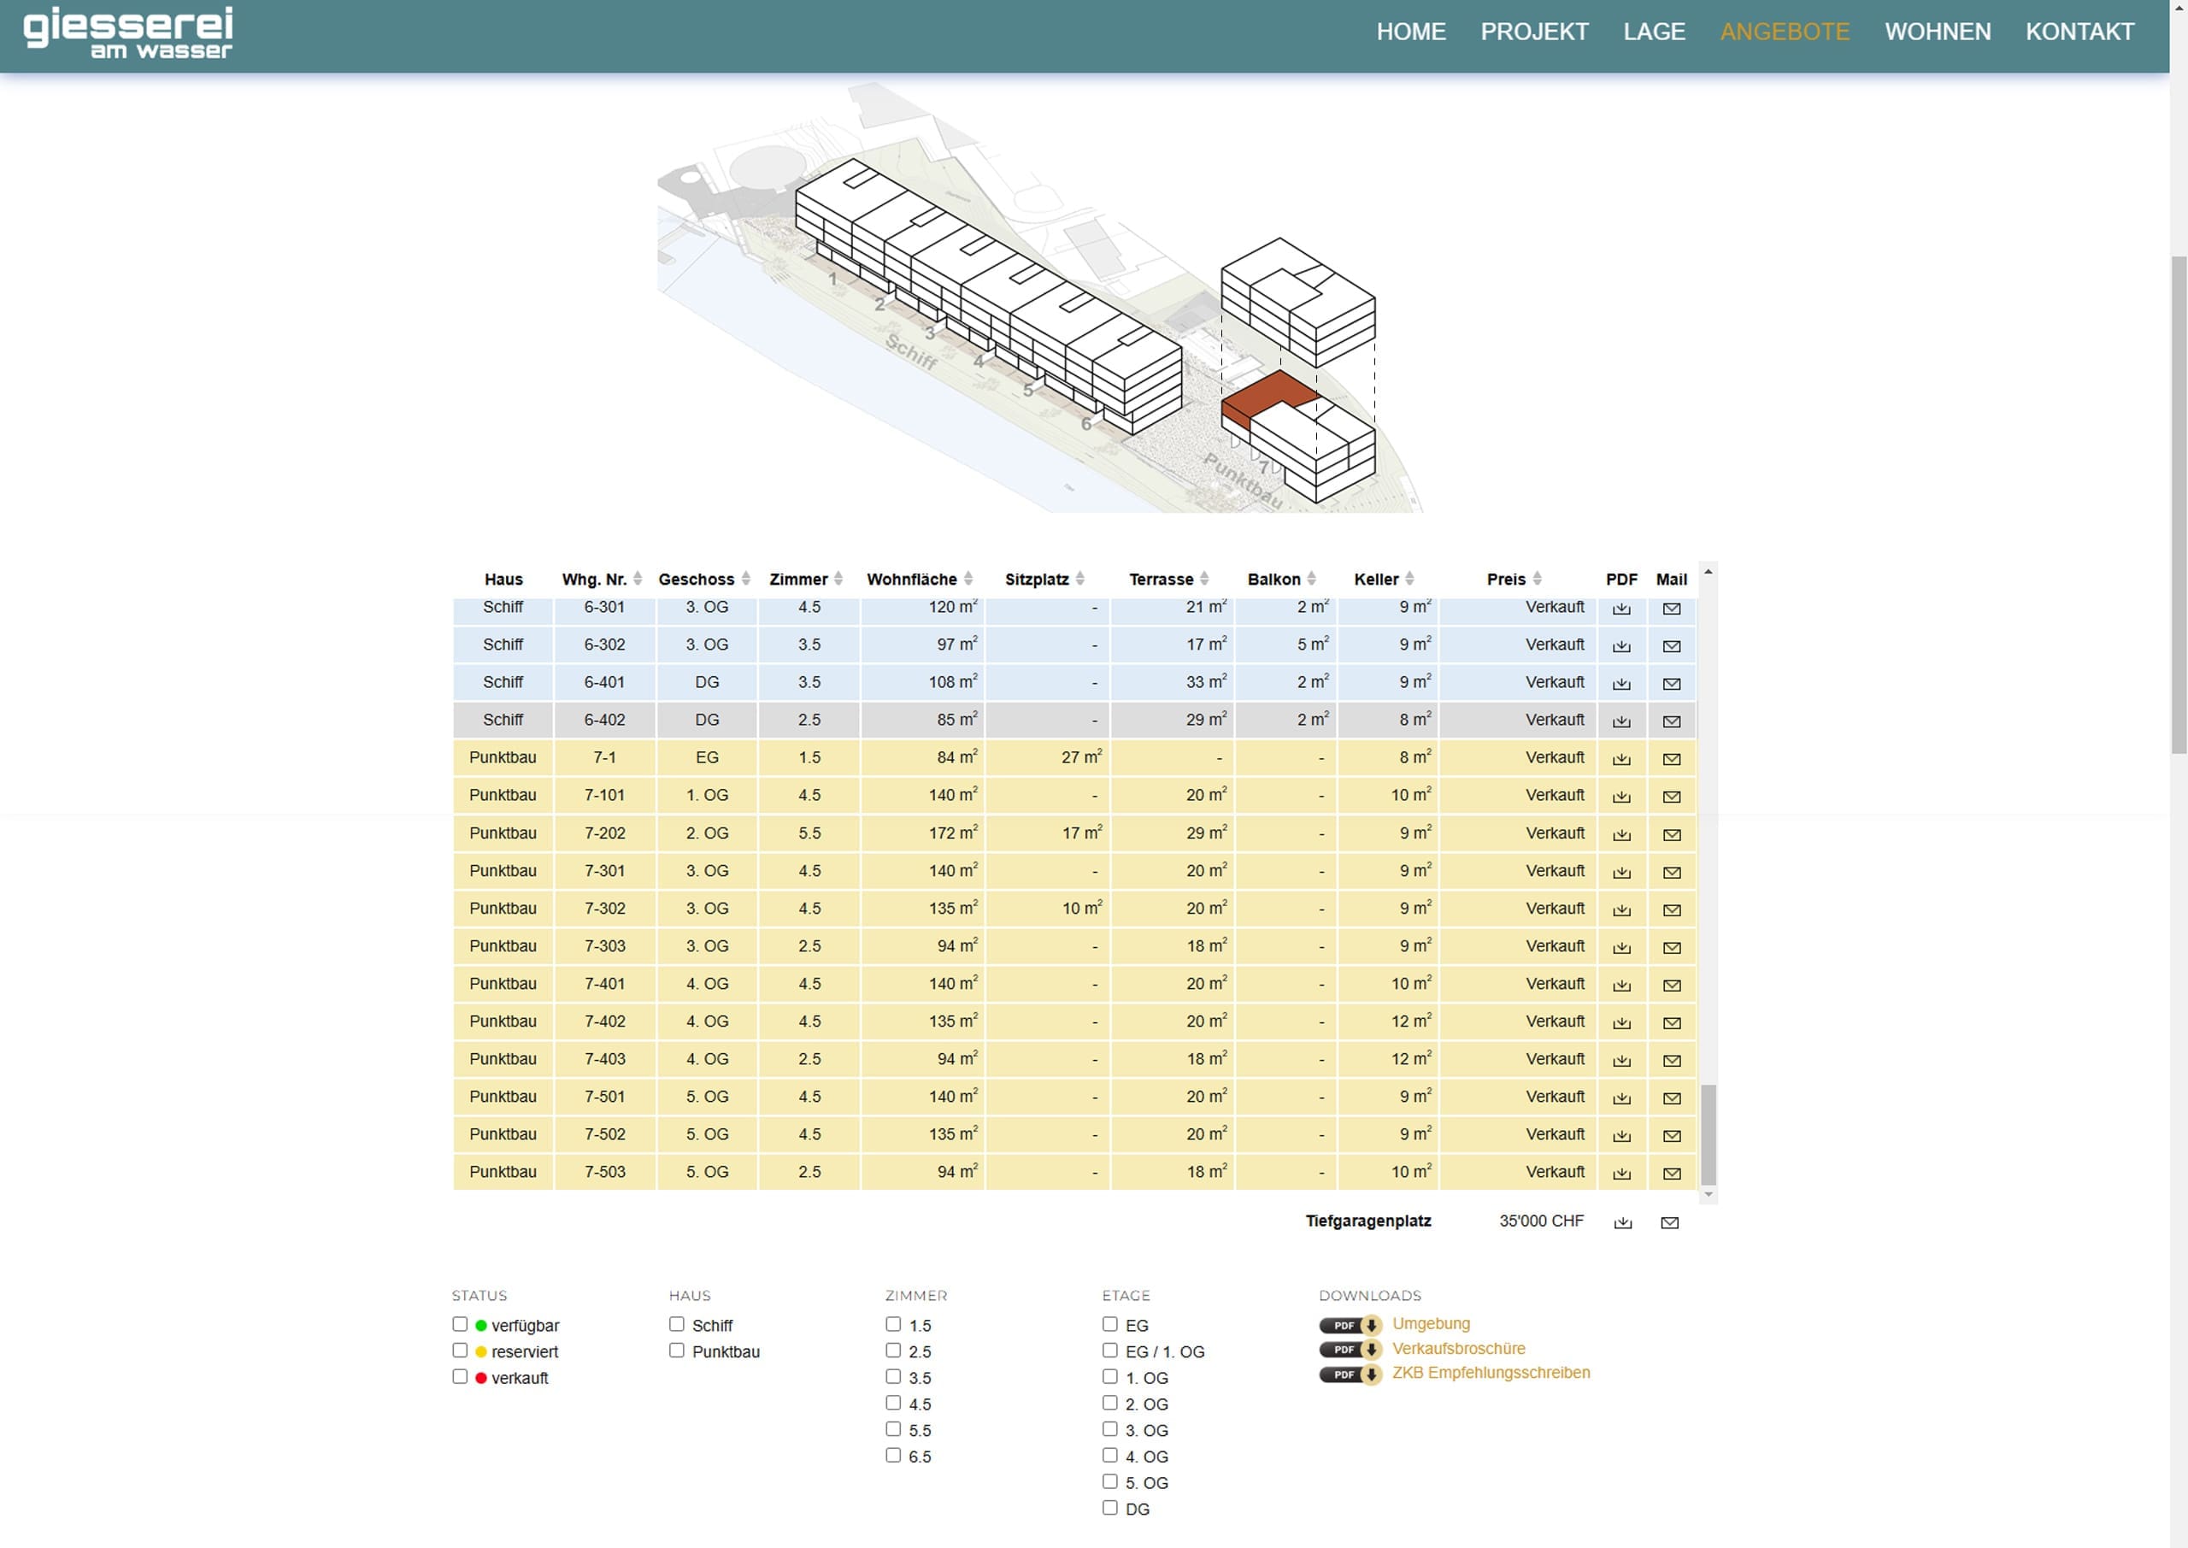Viewport: 2188px width, 1548px height.
Task: Click the mail icon for apartment 7-1
Action: [1672, 760]
